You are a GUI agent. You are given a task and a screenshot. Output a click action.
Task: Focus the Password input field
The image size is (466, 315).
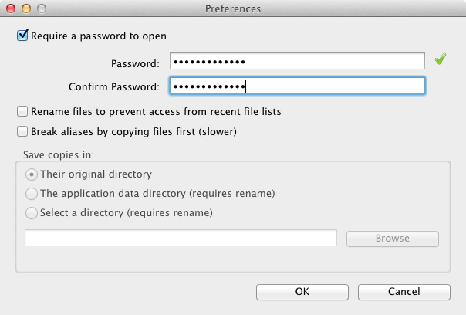[297, 61]
